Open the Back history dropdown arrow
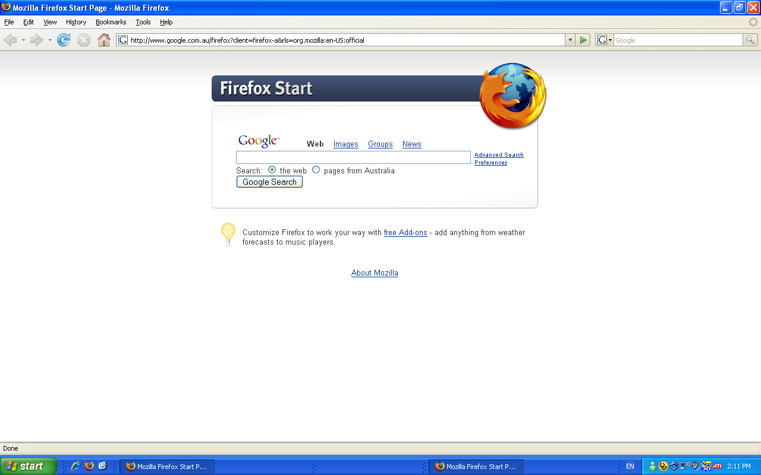 [23, 40]
